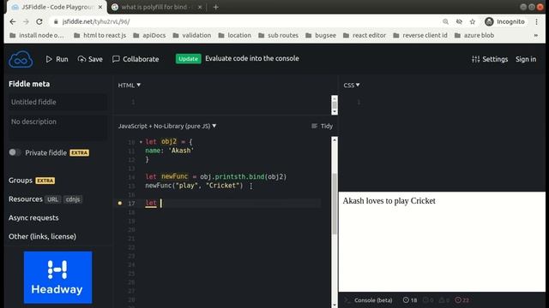Go forward in browser history
This screenshot has height=308, width=549.
point(26,21)
